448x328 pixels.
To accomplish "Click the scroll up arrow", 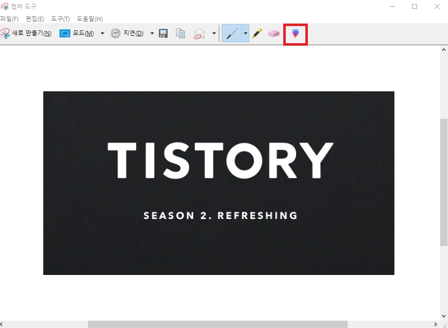I will [444, 50].
